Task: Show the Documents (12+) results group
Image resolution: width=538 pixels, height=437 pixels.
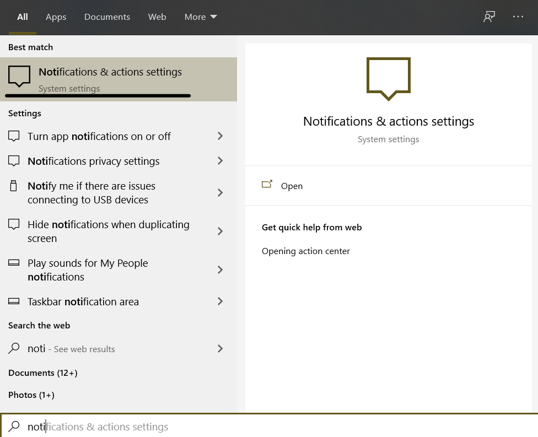Action: tap(43, 373)
